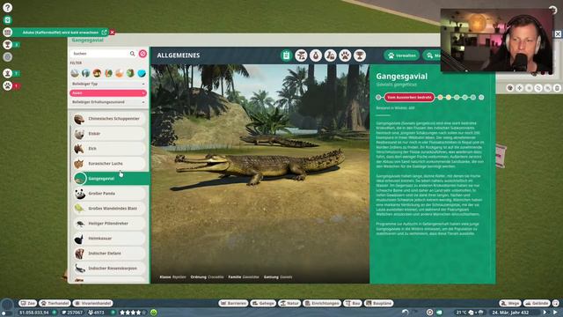Click the conservation credits value 257067
The width and height of the screenshot is (563, 317).
click(x=72, y=313)
